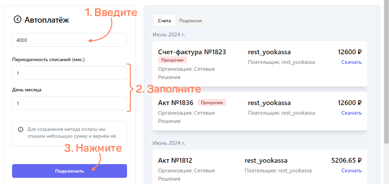
Task: Open the Счет-фактура №1823 title
Action: click(x=192, y=52)
